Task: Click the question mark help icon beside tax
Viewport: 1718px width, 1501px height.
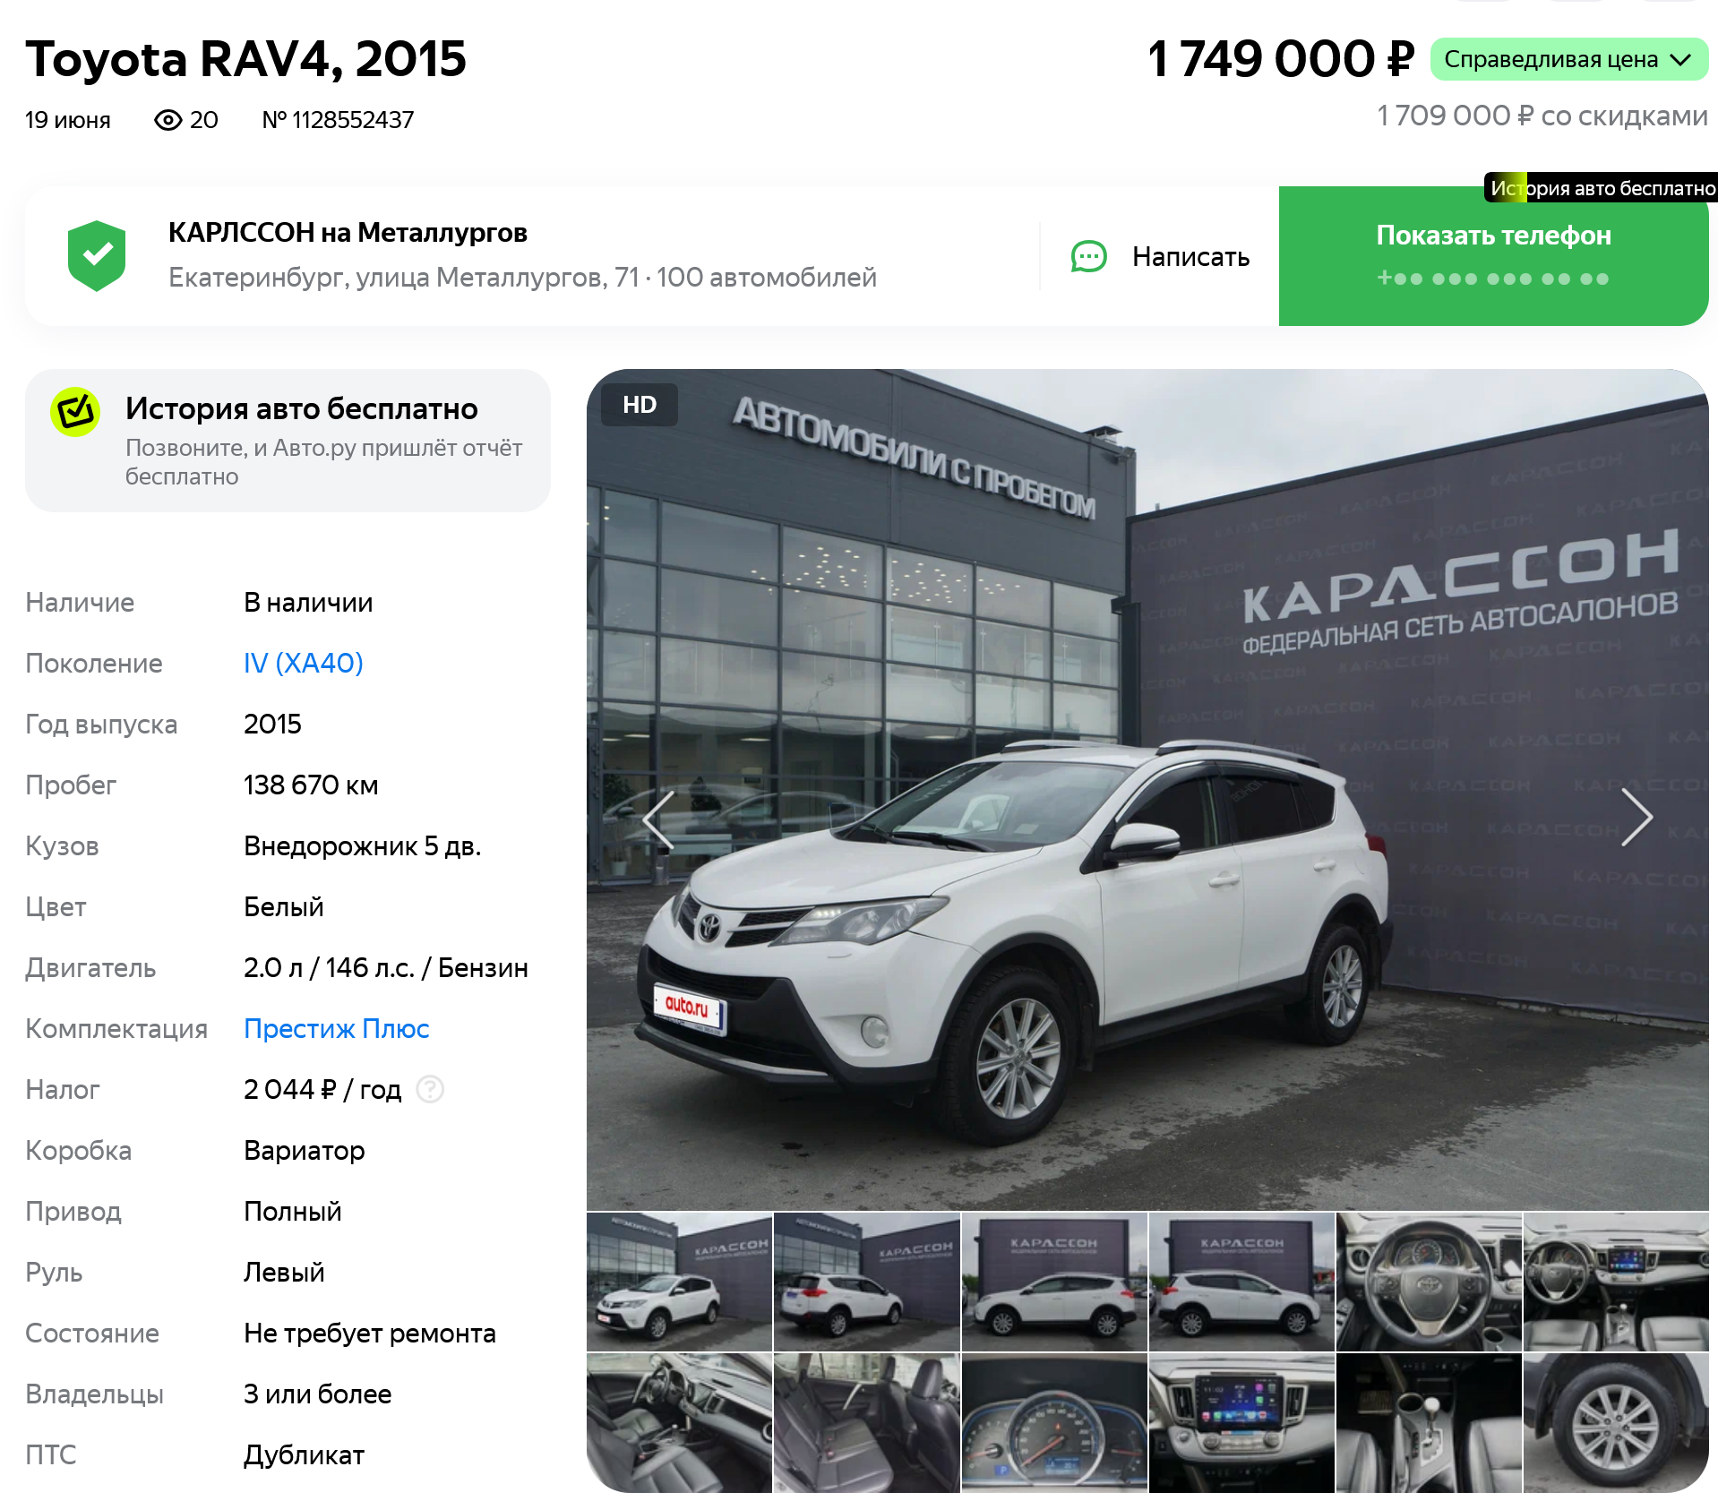Action: pyautogui.click(x=431, y=1089)
